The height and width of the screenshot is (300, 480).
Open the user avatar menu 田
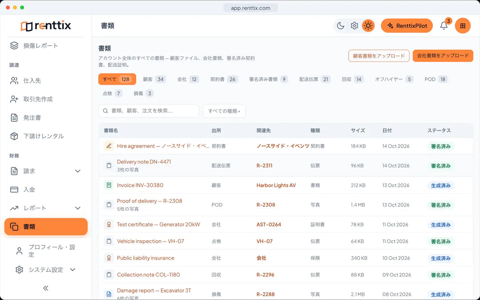(x=463, y=26)
